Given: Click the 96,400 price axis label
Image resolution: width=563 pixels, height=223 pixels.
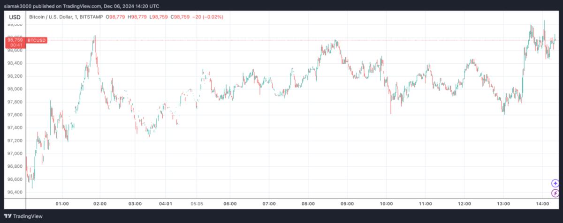Looking at the screenshot, I should point(15,193).
